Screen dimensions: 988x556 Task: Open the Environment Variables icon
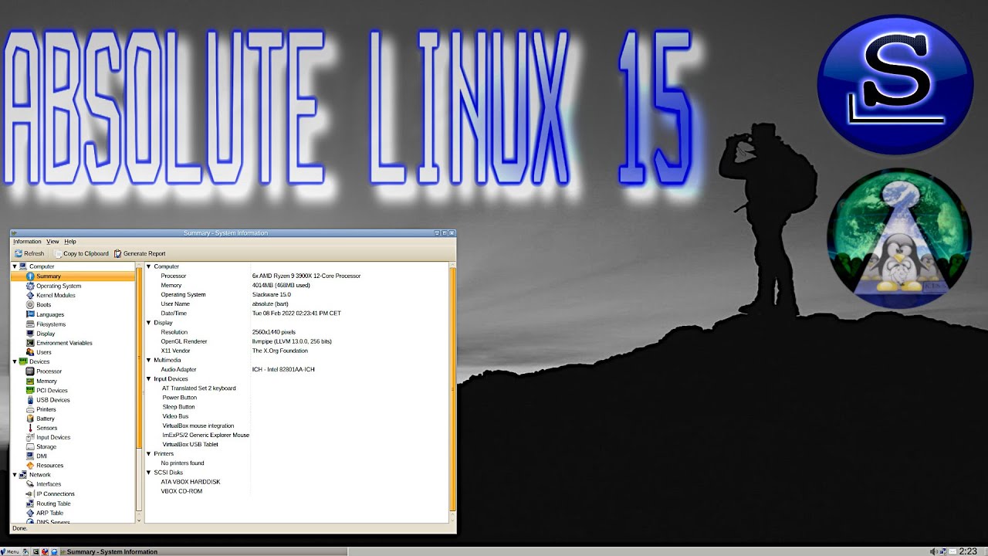click(x=30, y=343)
